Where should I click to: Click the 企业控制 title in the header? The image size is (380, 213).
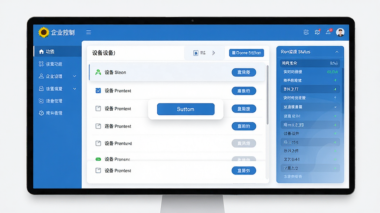pyautogui.click(x=63, y=33)
